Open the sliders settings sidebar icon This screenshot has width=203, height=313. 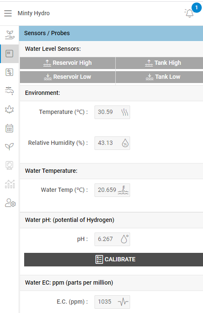[9, 72]
